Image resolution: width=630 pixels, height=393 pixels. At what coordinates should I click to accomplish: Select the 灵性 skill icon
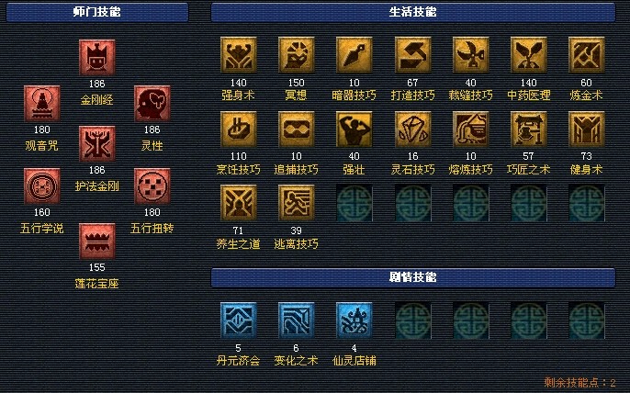click(152, 103)
